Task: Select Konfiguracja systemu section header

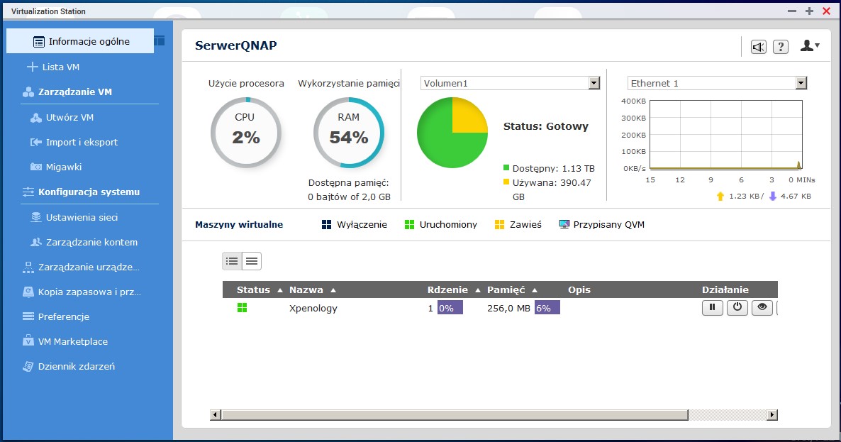Action: [x=89, y=192]
